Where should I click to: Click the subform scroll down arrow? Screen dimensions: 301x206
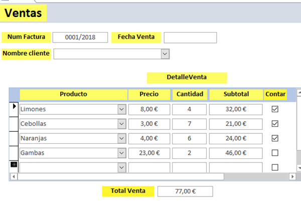(x=298, y=168)
